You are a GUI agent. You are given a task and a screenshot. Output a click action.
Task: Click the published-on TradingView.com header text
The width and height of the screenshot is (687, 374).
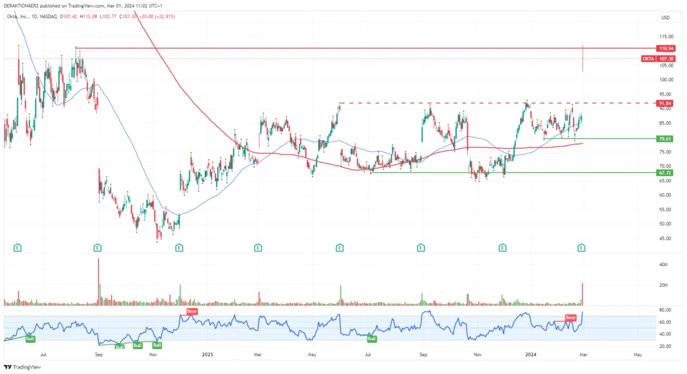coord(83,5)
